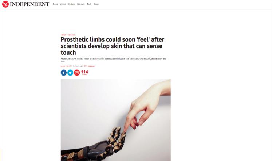
Task: Click the article summary about researchers' breakthrough
Action: click(114, 60)
